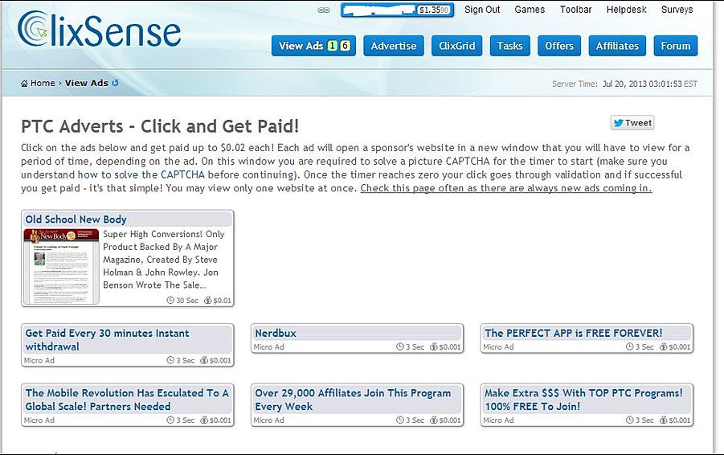This screenshot has height=455, width=724.
Task: Click 'Micro Ad' label under Nerdbux
Action: pos(268,347)
